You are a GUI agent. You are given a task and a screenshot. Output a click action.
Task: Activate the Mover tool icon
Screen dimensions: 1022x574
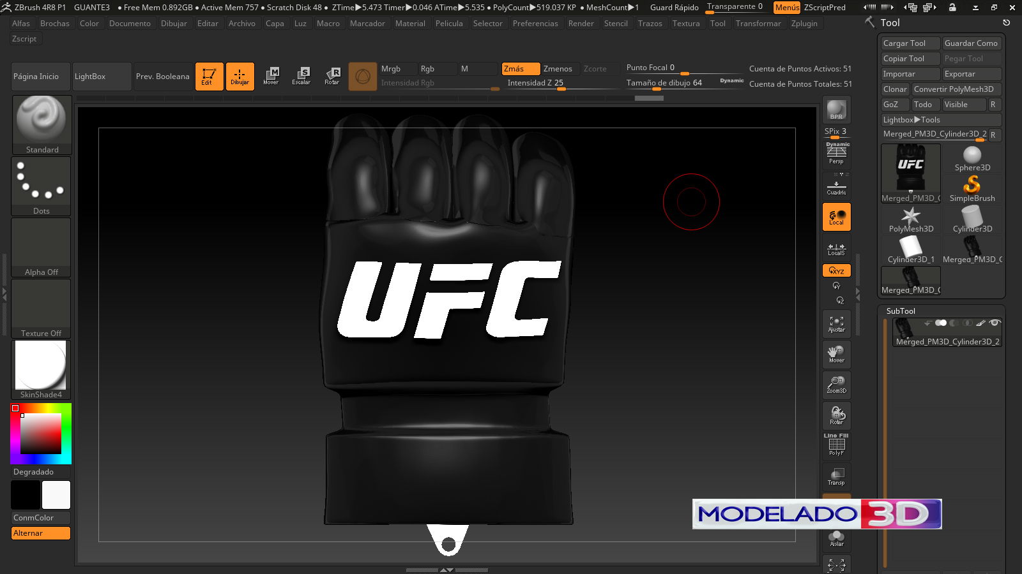(271, 76)
